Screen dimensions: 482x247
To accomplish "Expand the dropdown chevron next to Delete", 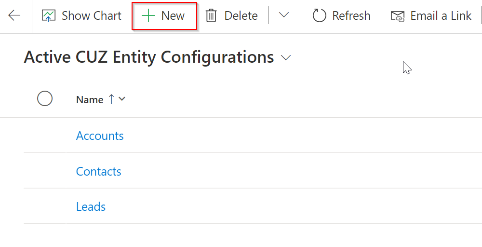I will tap(284, 15).
